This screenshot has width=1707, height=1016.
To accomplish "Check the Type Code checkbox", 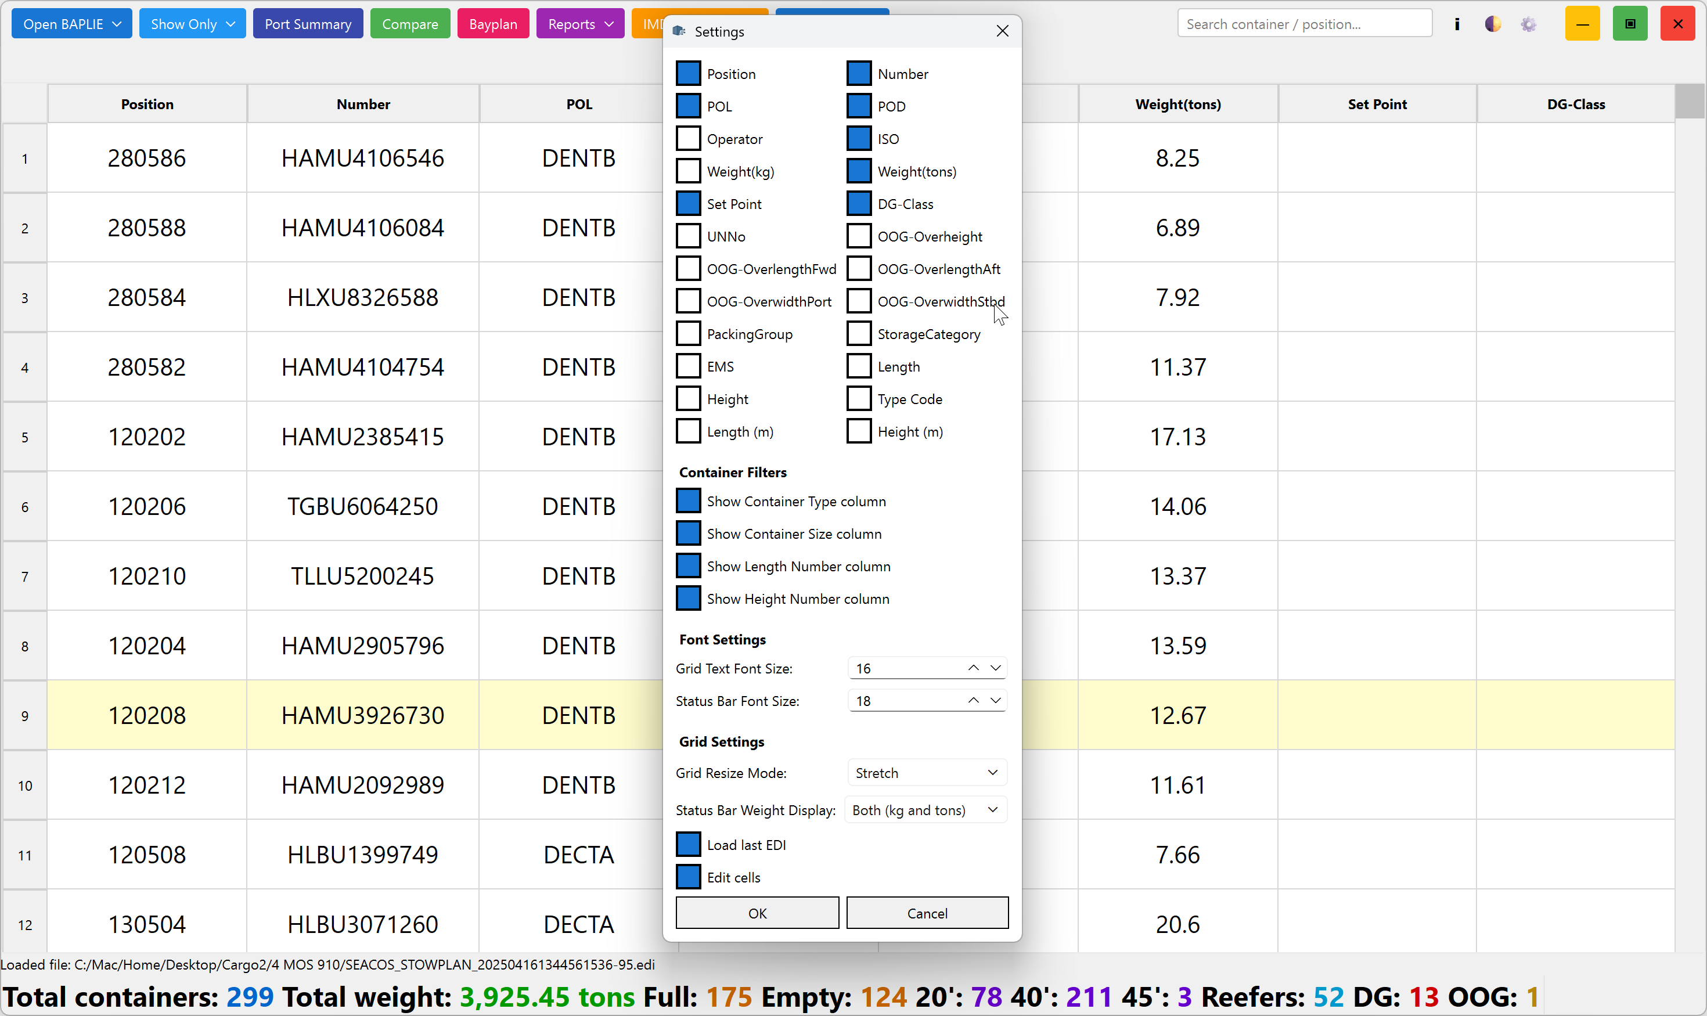I will 859,398.
